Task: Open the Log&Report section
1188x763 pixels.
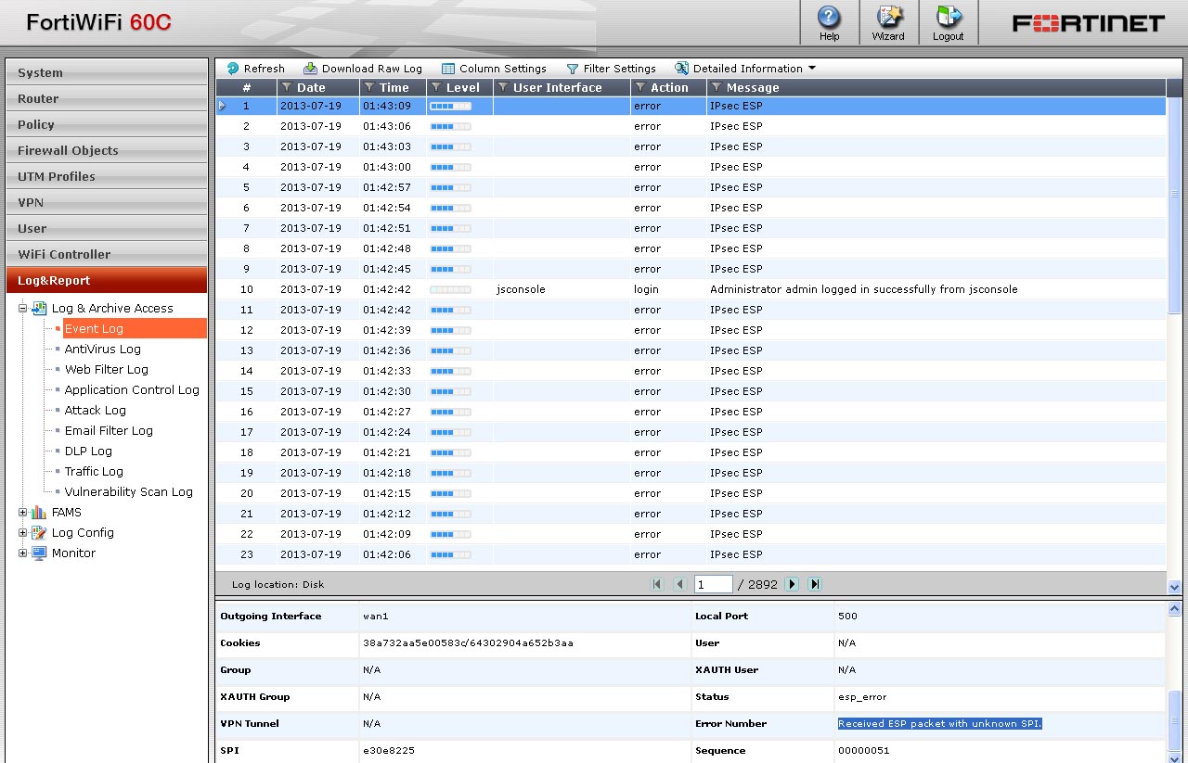Action: 107,280
